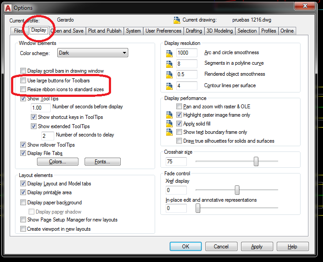Click the drawing icon beside Highlight raster image frame
Image resolution: width=323 pixels, height=262 pixels.
(x=169, y=115)
